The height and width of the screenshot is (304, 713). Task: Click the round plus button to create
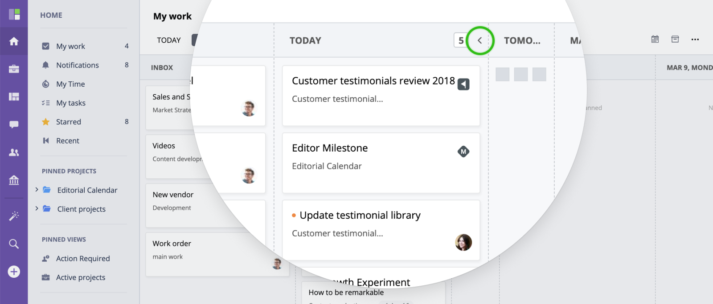tap(14, 272)
